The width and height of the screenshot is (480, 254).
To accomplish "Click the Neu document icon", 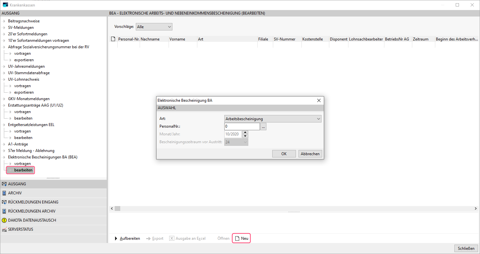I will (237, 238).
